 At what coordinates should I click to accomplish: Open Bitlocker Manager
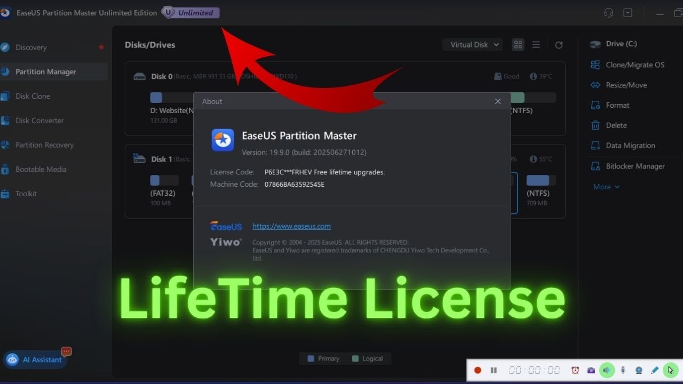tap(629, 166)
